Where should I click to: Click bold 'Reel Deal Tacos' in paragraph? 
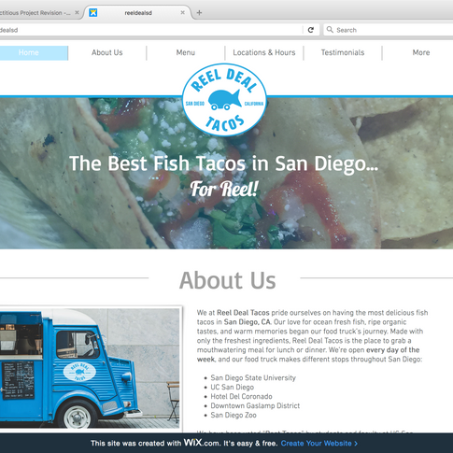point(243,313)
